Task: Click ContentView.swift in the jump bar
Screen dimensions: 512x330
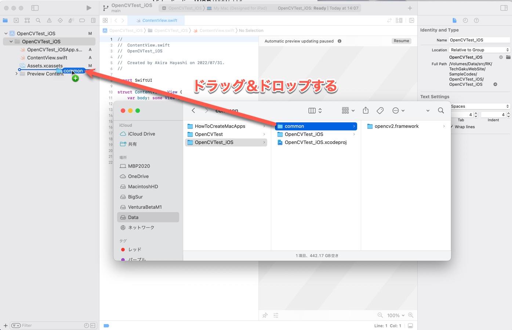Action: coord(214,30)
